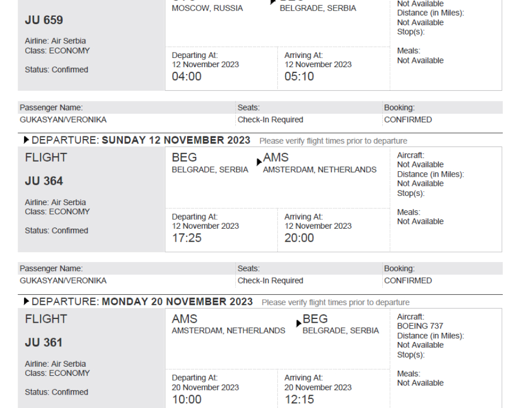The width and height of the screenshot is (520, 408).
Task: Click the 17:25 departure time
Action: coord(187,238)
